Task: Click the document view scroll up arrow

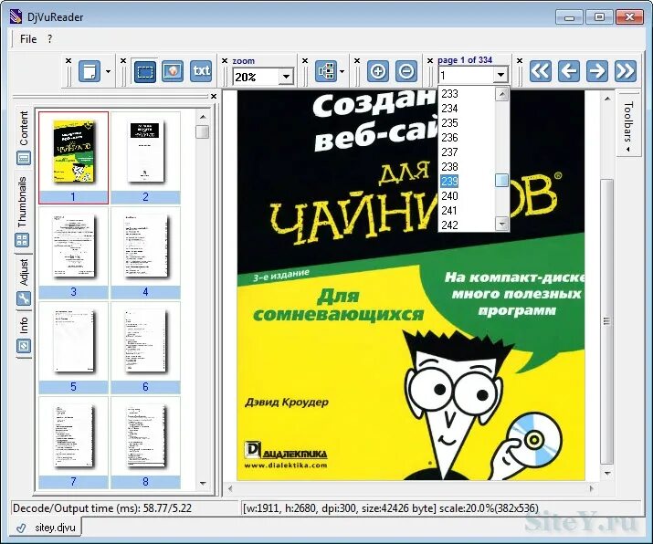Action: (607, 99)
